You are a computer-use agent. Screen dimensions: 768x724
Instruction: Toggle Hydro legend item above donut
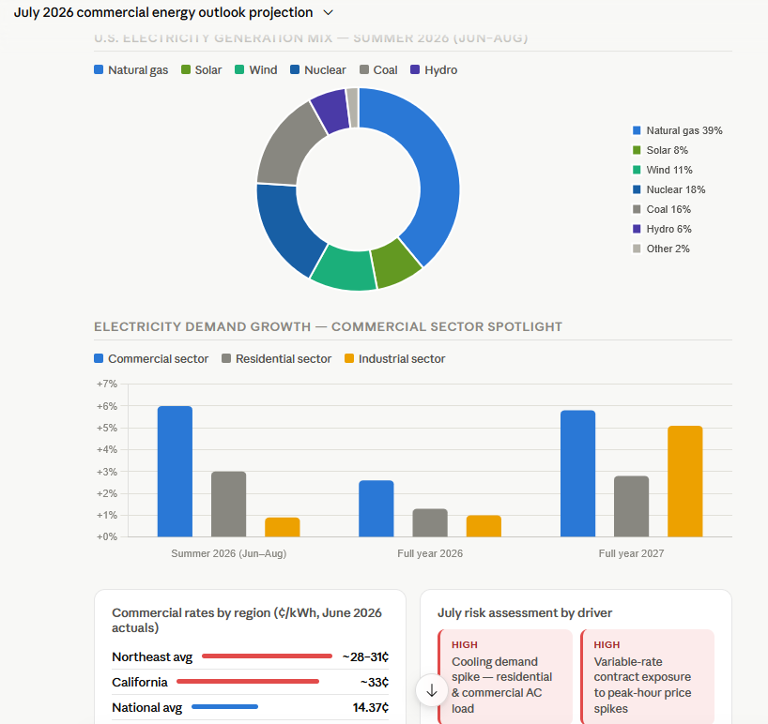[x=434, y=70]
